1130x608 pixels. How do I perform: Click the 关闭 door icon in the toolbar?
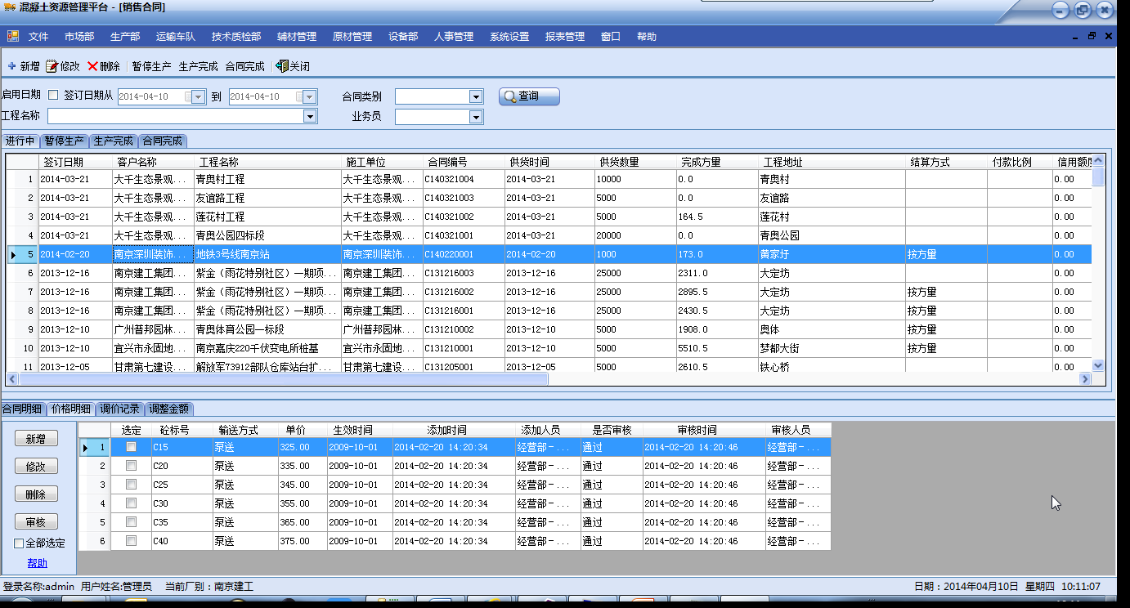(x=282, y=66)
